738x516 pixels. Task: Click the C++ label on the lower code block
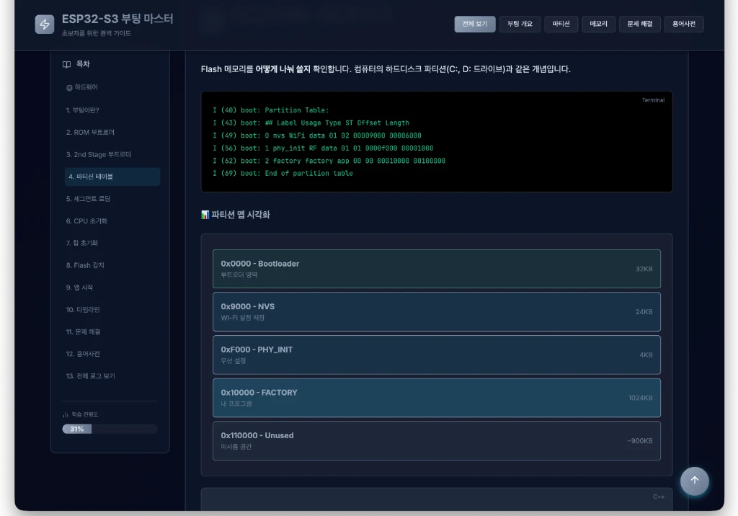click(659, 497)
